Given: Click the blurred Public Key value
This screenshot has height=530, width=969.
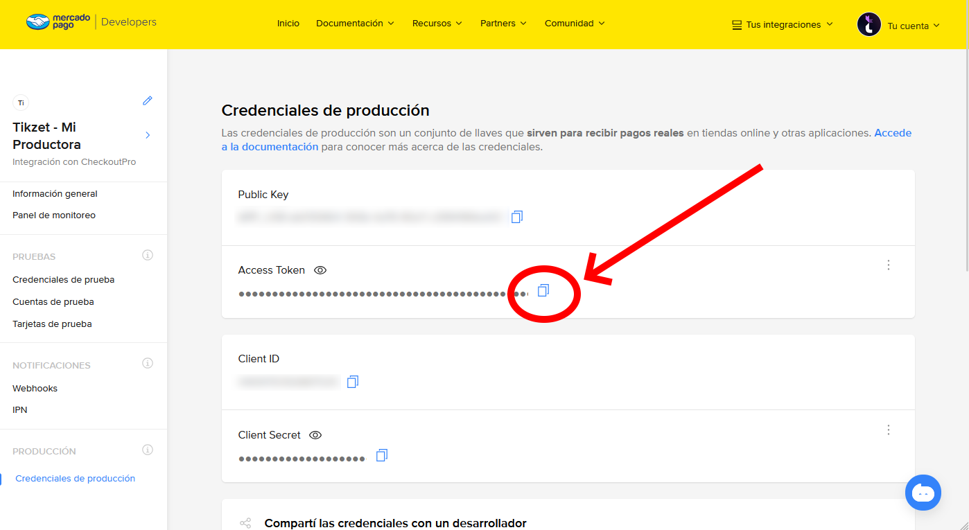Looking at the screenshot, I should click(x=369, y=218).
